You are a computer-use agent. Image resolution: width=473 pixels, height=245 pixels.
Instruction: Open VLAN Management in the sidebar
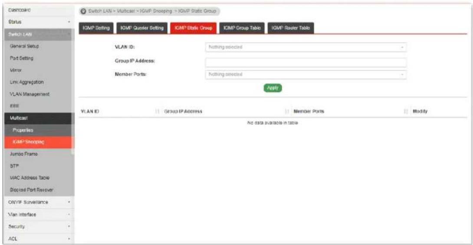tap(39, 94)
